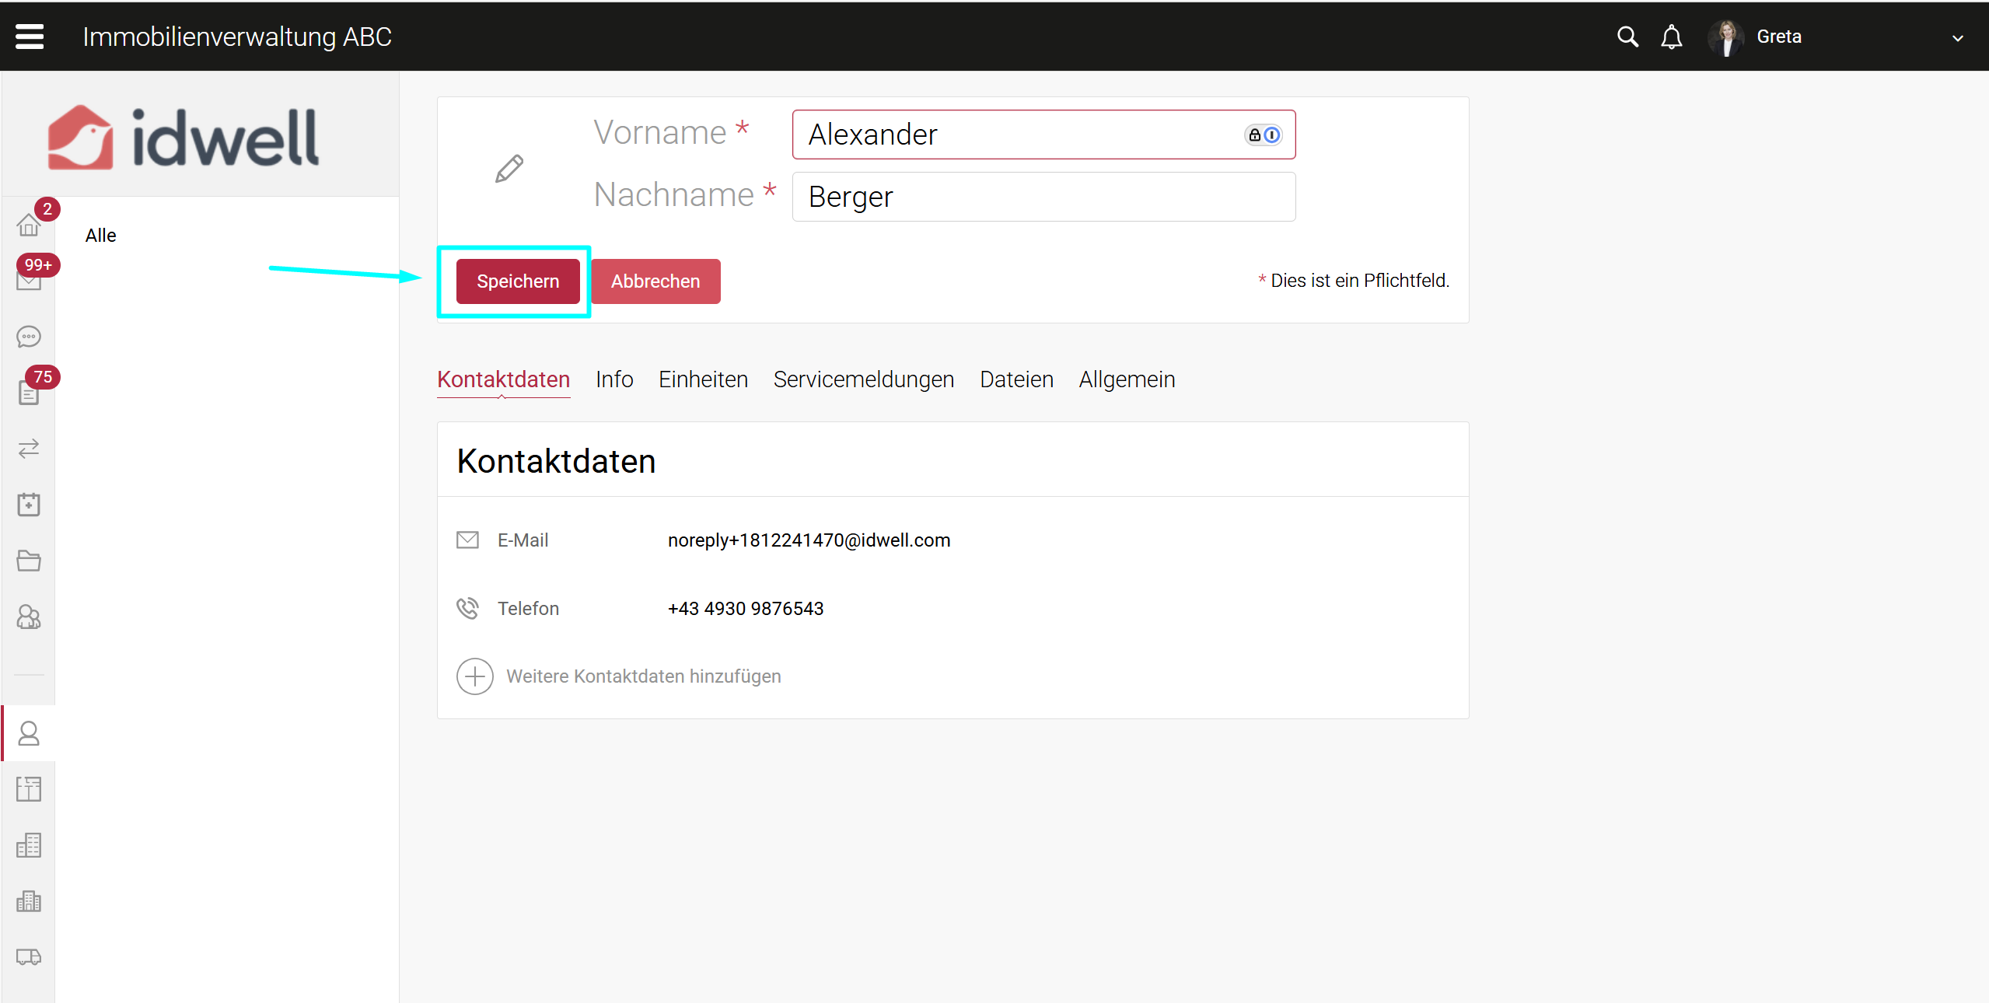Focus the Vorname input field

coord(1043,135)
